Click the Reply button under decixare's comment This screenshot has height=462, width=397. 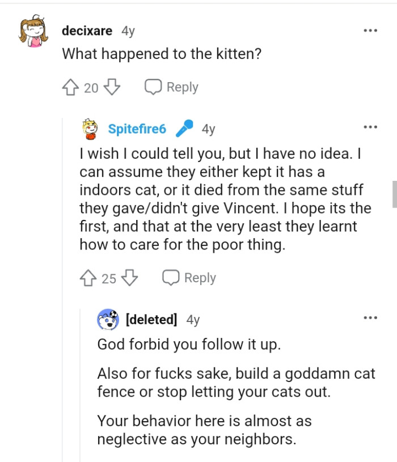[x=181, y=87]
